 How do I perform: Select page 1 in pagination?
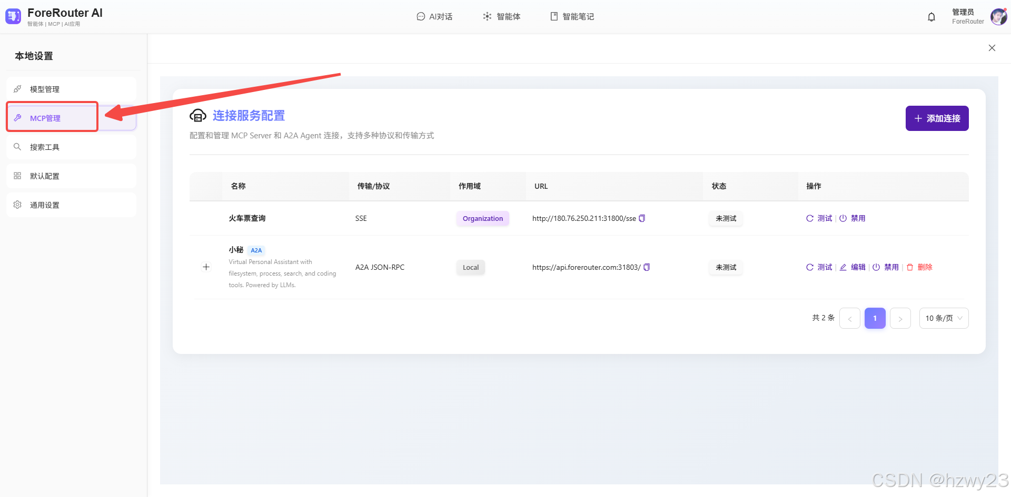875,318
